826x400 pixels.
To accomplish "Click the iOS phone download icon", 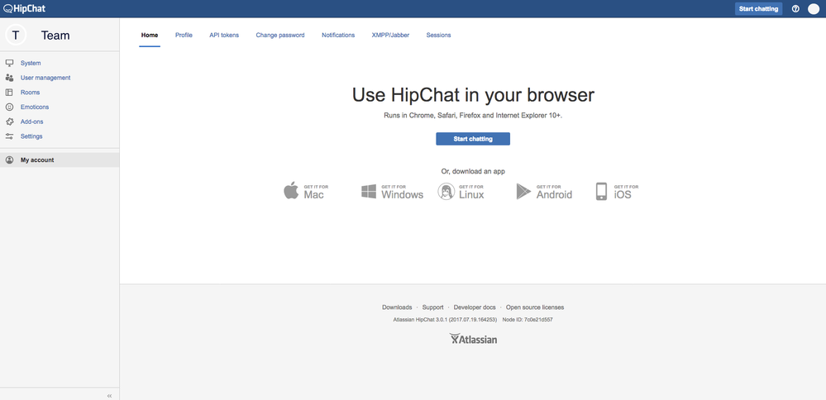I will (x=601, y=192).
